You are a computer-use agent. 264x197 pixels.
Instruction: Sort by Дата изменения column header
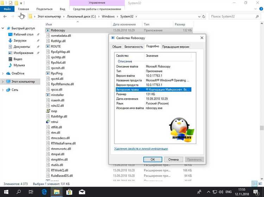[124, 24]
